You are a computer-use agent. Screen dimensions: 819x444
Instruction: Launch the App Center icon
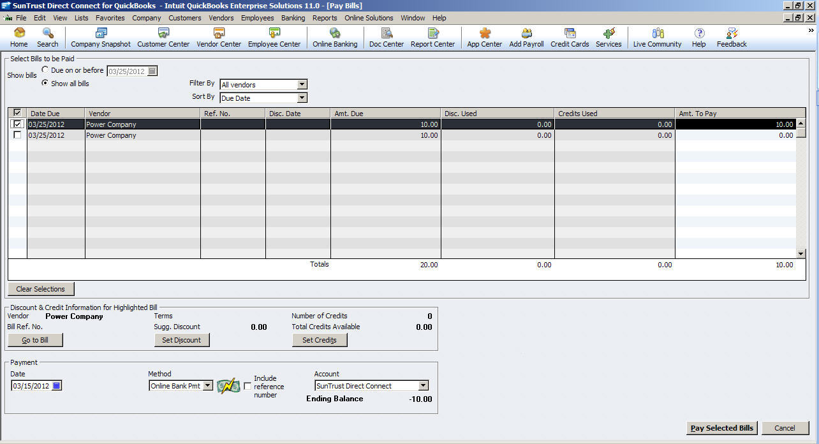(x=485, y=38)
